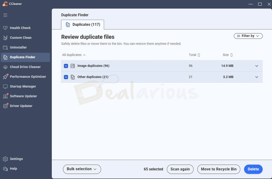Click Move to Recycle Bin button
This screenshot has height=179, width=272.
(219, 169)
